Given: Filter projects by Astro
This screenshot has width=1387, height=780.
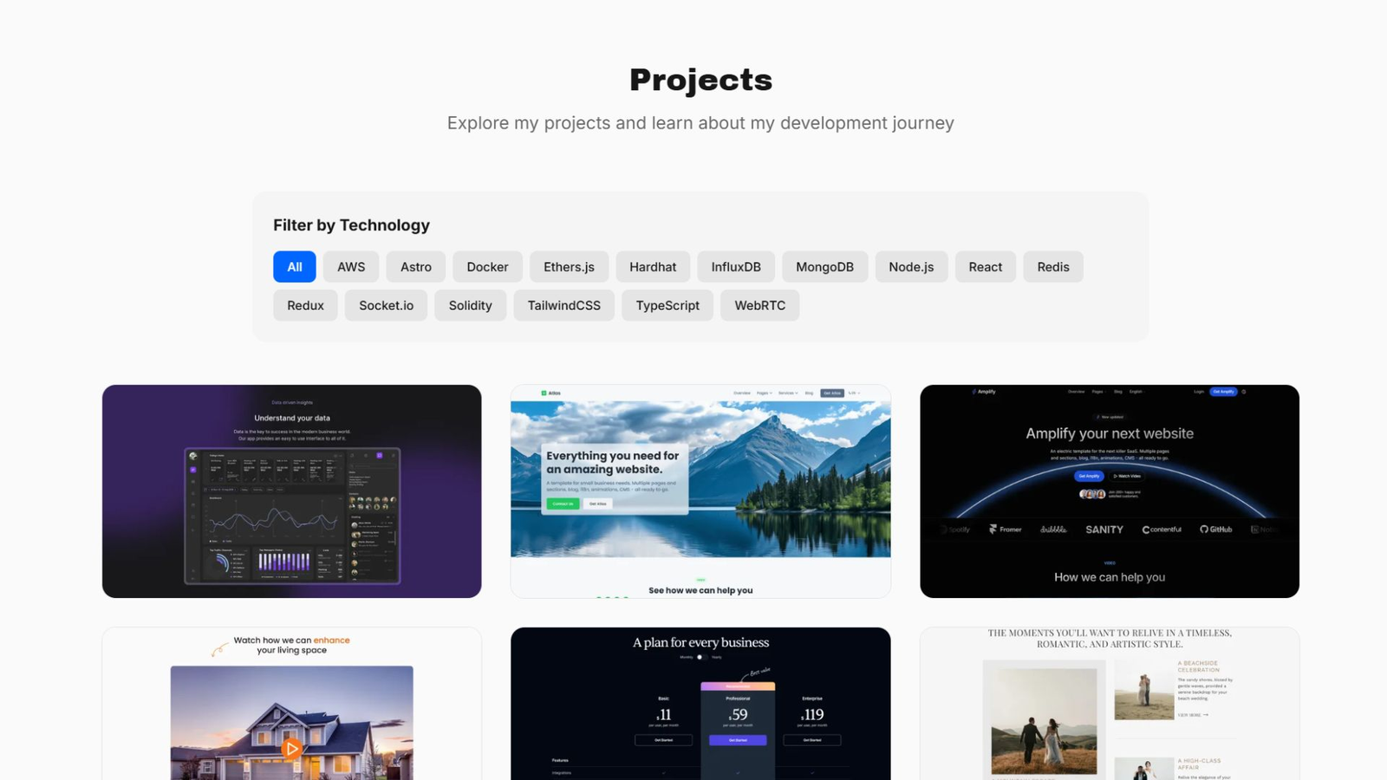Looking at the screenshot, I should (x=416, y=267).
